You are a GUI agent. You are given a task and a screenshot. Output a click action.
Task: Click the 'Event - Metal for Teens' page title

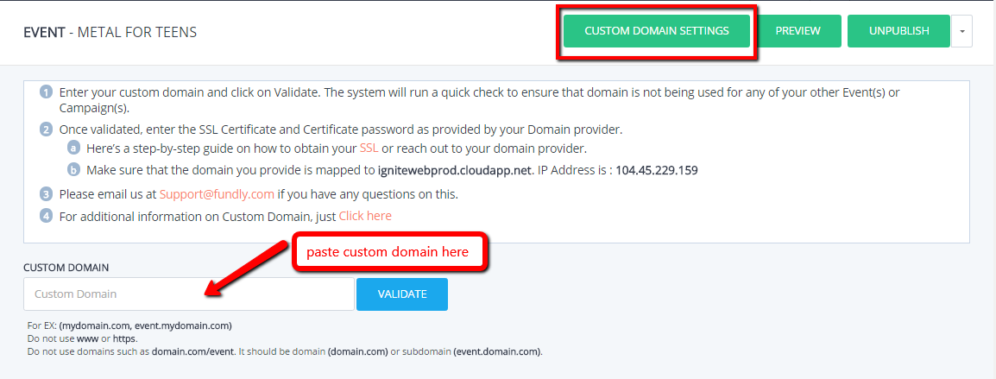coord(110,32)
